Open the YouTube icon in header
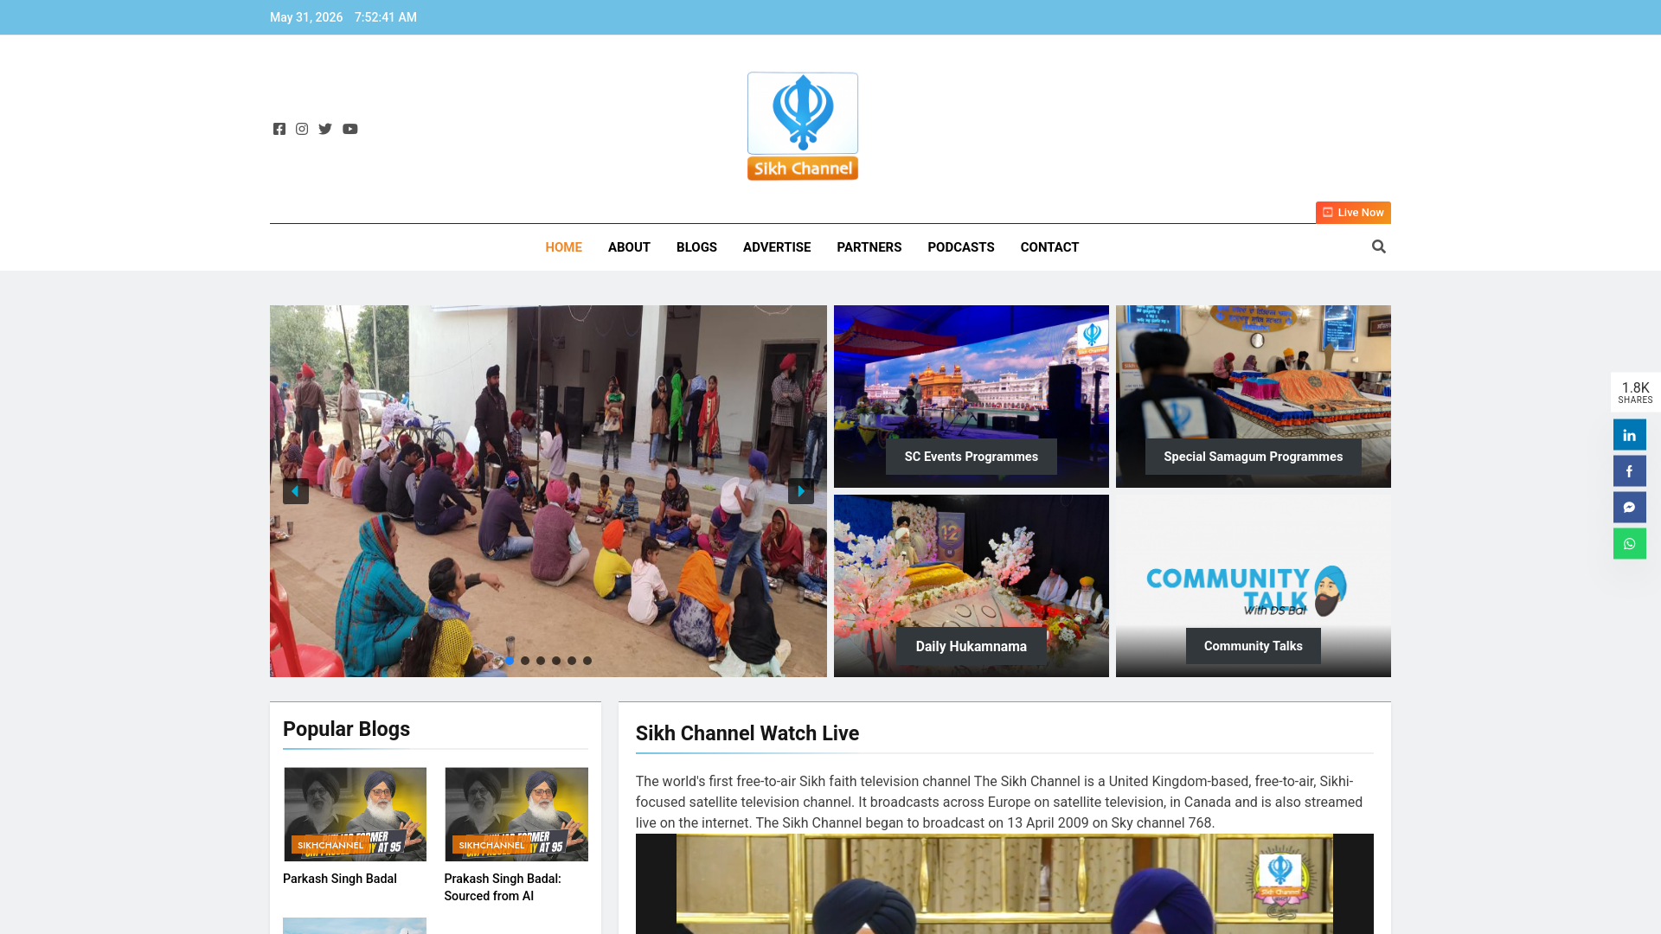 tap(350, 129)
